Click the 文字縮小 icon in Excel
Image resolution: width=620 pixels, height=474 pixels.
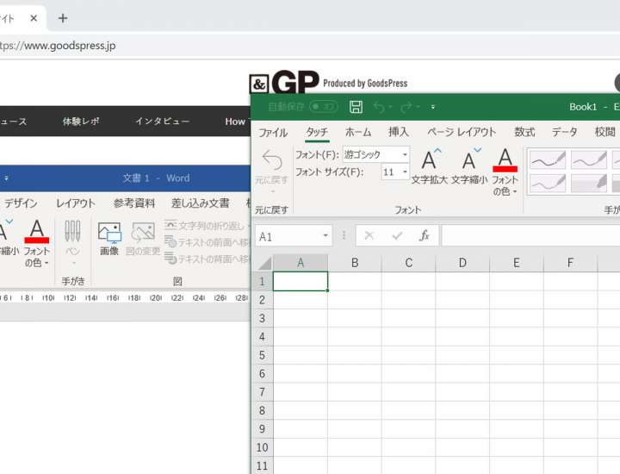coord(470,159)
